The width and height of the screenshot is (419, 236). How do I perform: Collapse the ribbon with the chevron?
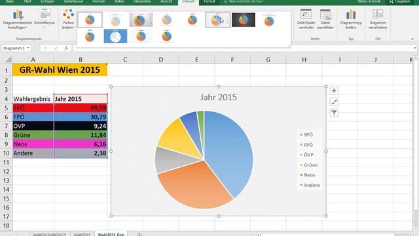412,39
